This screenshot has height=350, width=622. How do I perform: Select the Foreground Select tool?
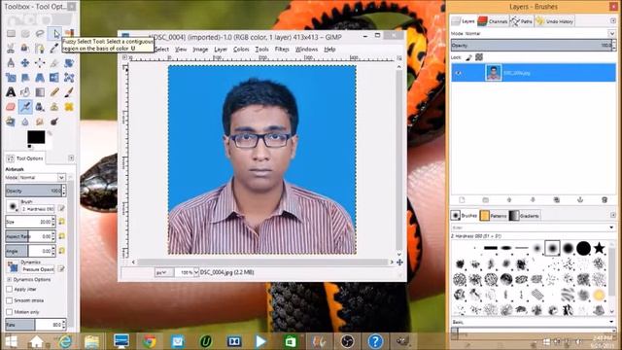pyautogui.click(x=25, y=49)
